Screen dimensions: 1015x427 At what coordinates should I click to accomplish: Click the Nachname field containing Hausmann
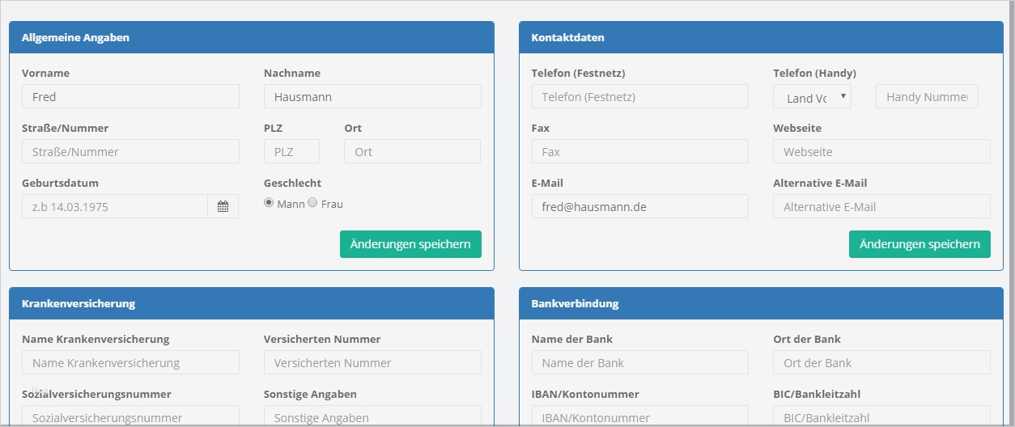[372, 97]
